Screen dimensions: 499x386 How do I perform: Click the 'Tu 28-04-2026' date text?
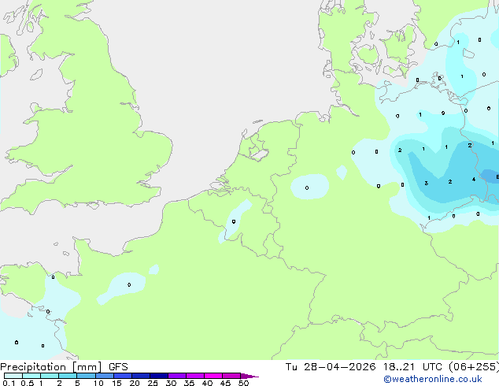[x=331, y=367]
